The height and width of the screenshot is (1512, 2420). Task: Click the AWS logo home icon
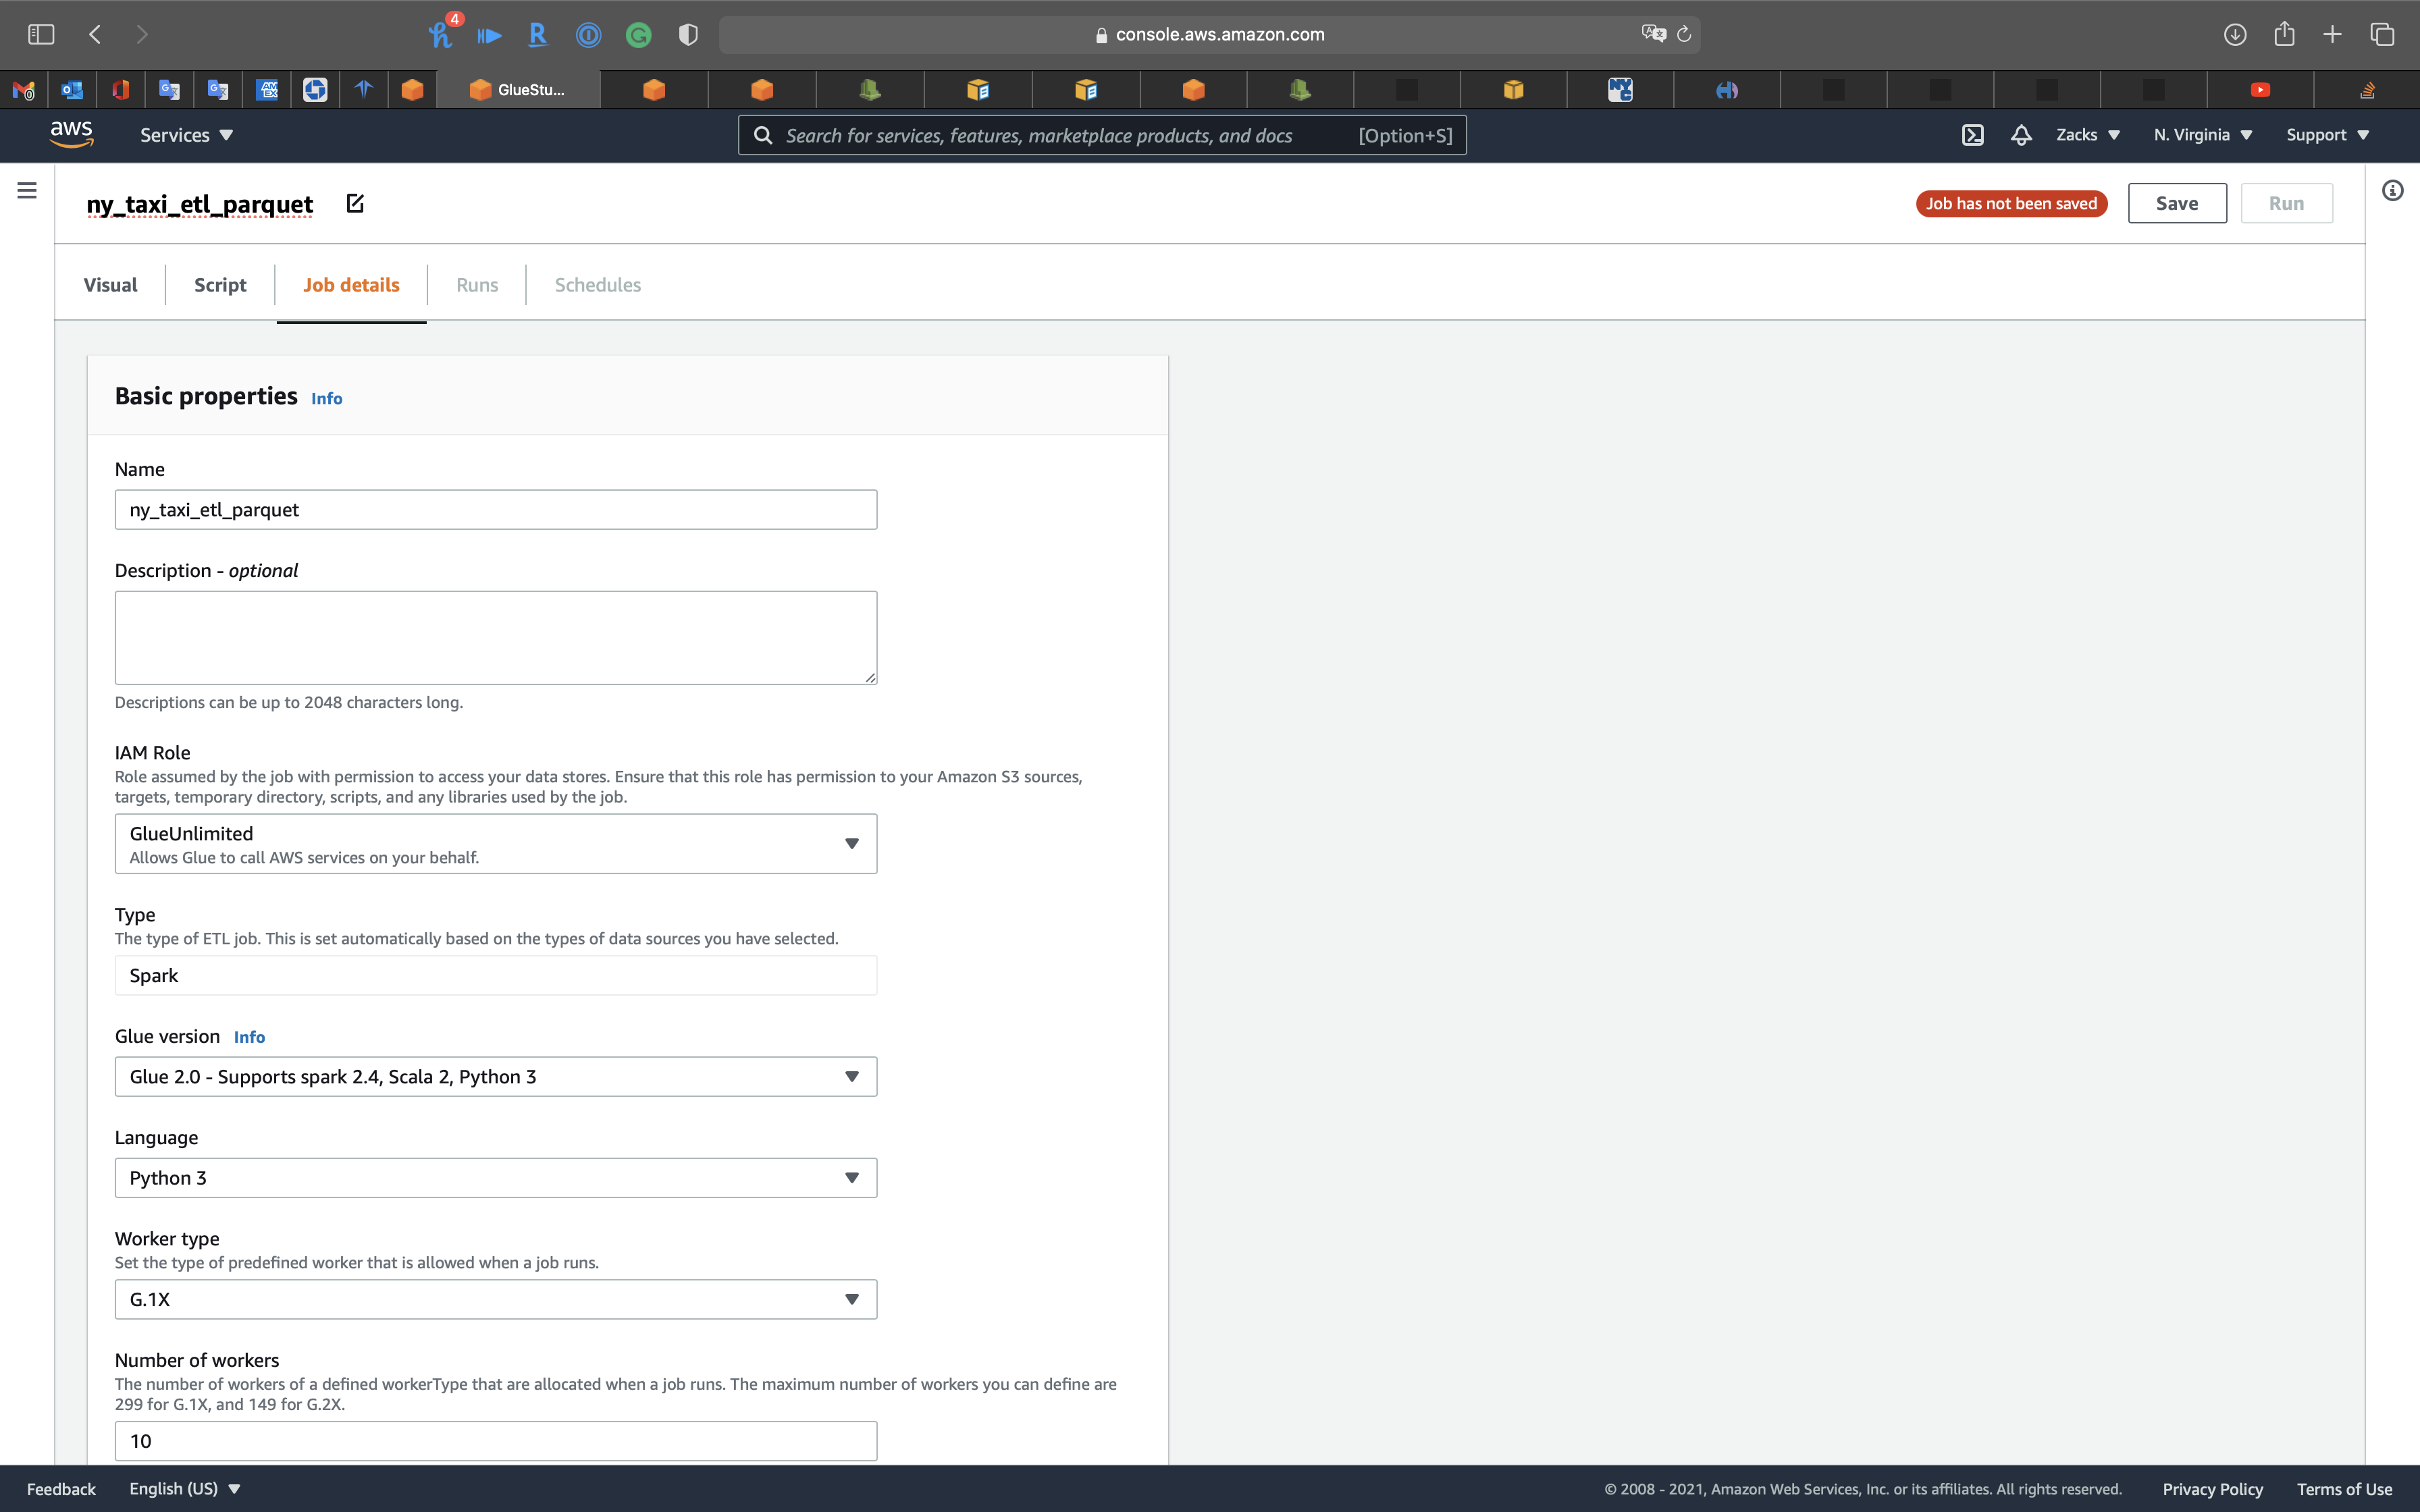pyautogui.click(x=72, y=134)
